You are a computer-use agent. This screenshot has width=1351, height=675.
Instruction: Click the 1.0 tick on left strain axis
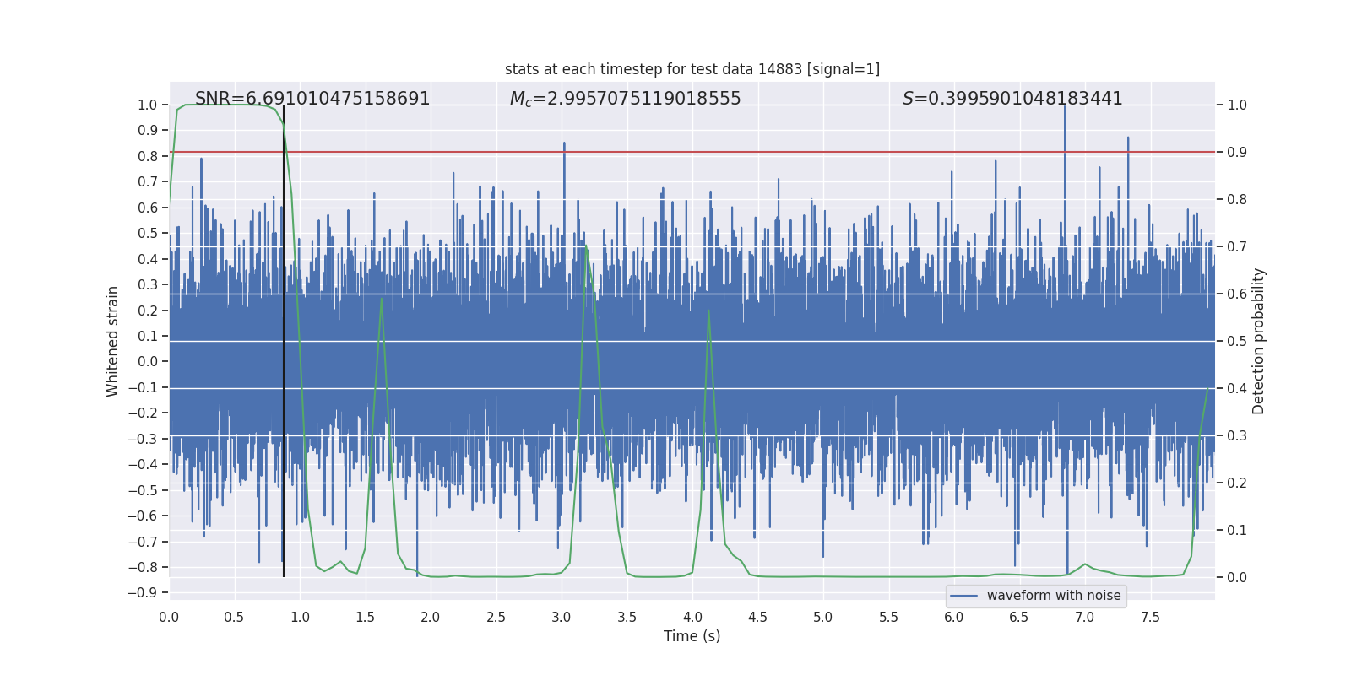tap(147, 105)
